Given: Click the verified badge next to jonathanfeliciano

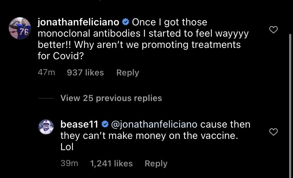Looking at the screenshot, I should click(125, 22).
